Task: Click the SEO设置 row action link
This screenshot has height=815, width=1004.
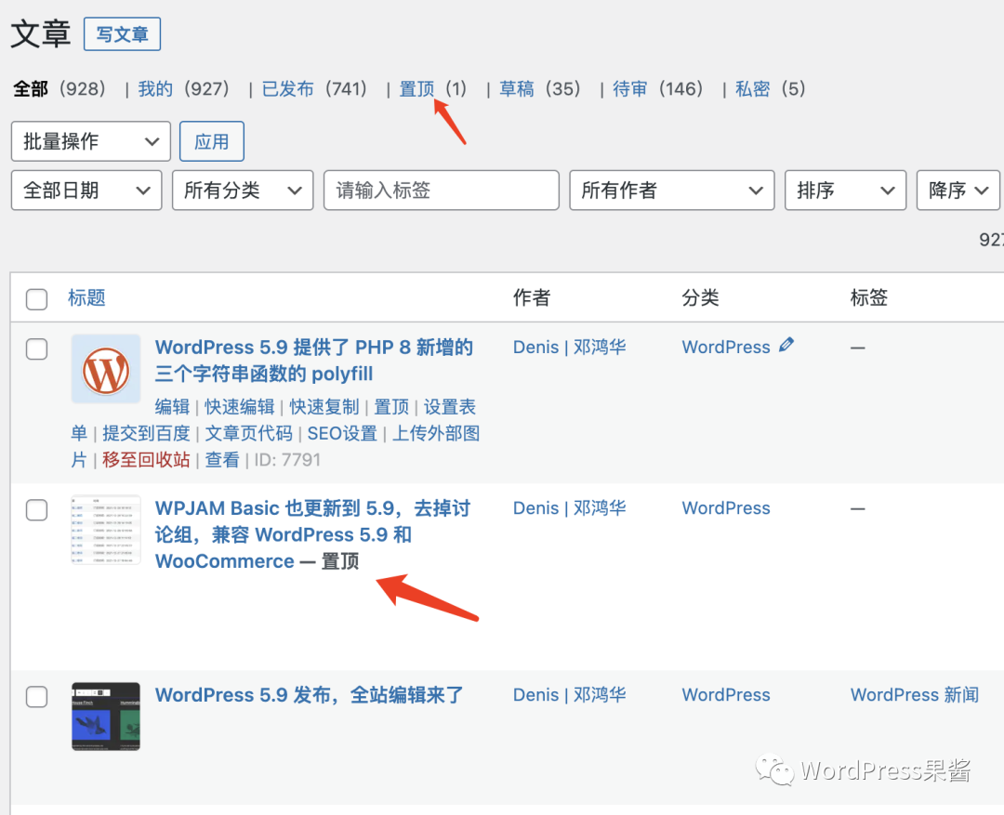Action: pos(342,433)
